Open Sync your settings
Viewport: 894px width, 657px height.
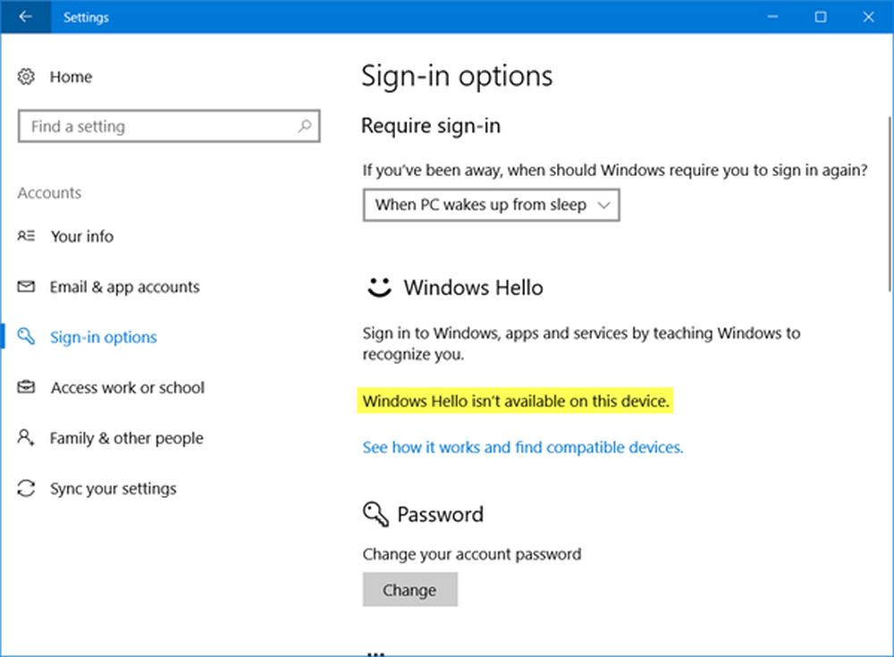[113, 489]
